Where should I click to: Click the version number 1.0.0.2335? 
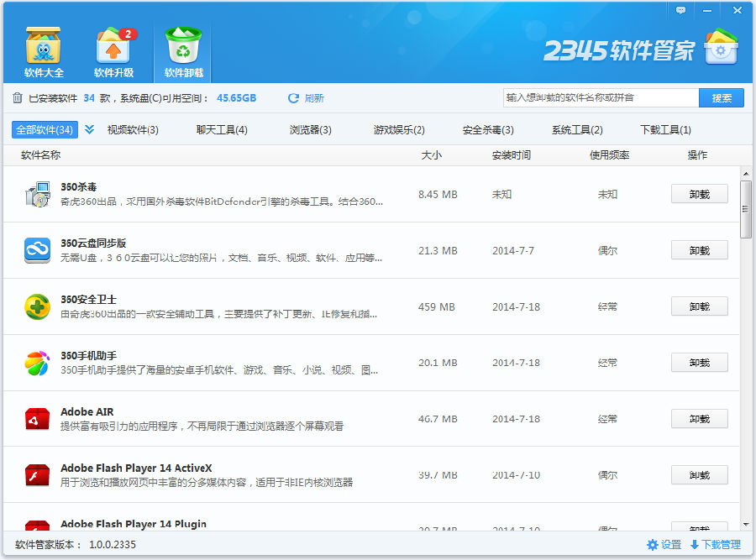(113, 545)
